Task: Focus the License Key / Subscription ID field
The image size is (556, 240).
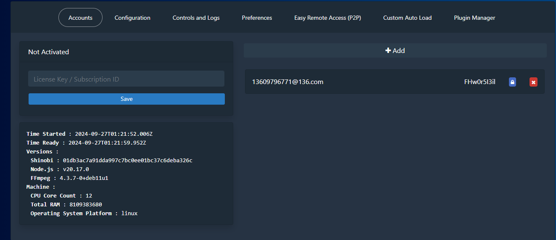Action: [126, 79]
